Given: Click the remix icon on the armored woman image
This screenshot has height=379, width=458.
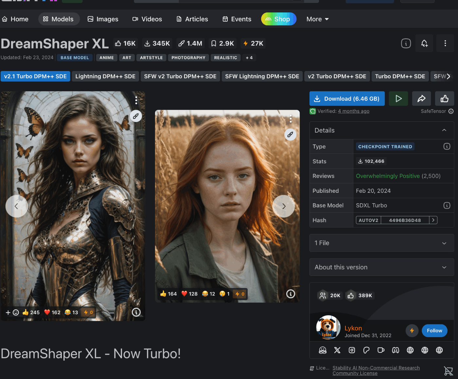Looking at the screenshot, I should coord(135,116).
